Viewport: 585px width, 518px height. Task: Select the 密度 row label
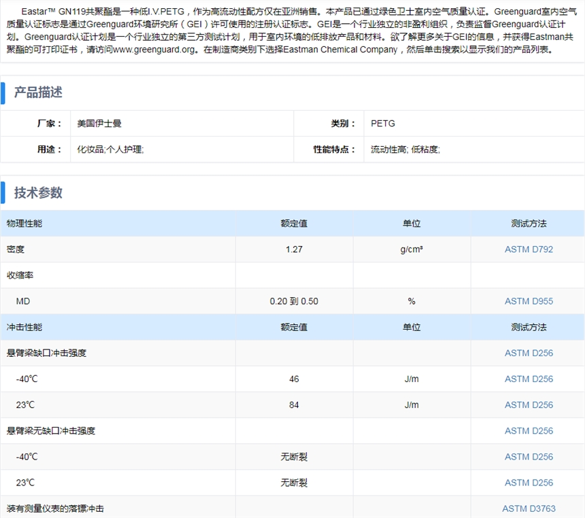pyautogui.click(x=16, y=249)
